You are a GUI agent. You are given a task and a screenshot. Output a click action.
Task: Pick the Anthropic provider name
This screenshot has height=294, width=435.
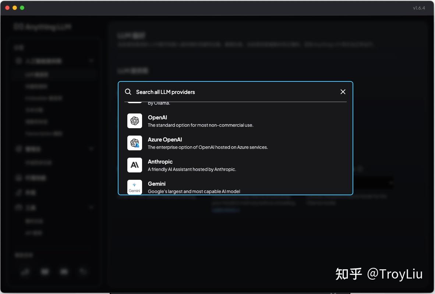click(x=160, y=162)
